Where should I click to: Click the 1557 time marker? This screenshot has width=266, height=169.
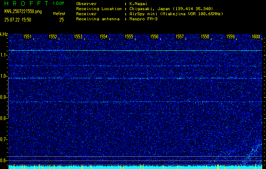(180, 37)
